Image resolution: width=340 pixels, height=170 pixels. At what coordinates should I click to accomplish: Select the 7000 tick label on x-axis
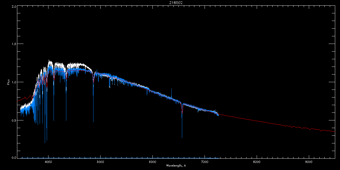[x=205, y=162]
